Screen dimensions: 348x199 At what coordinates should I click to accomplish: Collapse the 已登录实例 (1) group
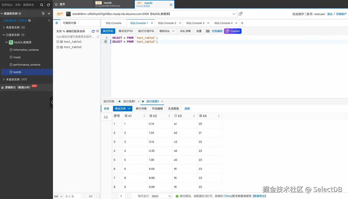4,35
